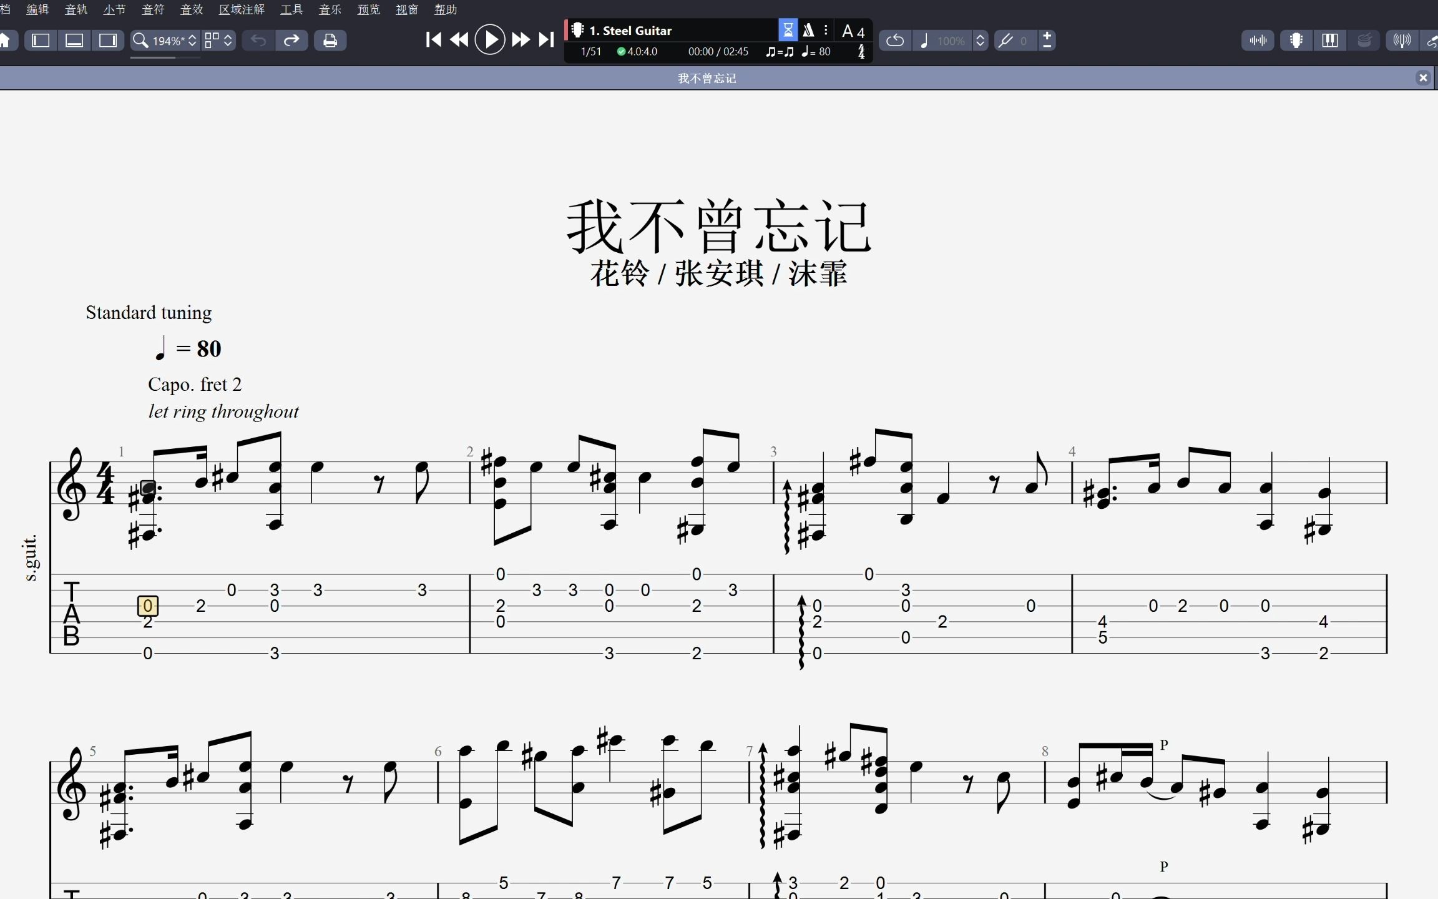The height and width of the screenshot is (899, 1438).
Task: Select the 我不曾忘记 document tab
Action: [x=707, y=78]
